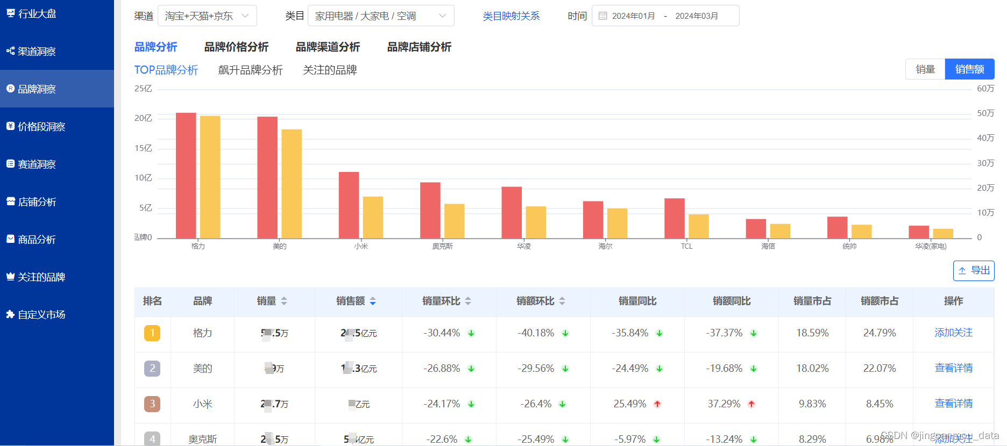Click red up arrow beside 37.29%
Image resolution: width=1007 pixels, height=446 pixels.
[x=751, y=404]
